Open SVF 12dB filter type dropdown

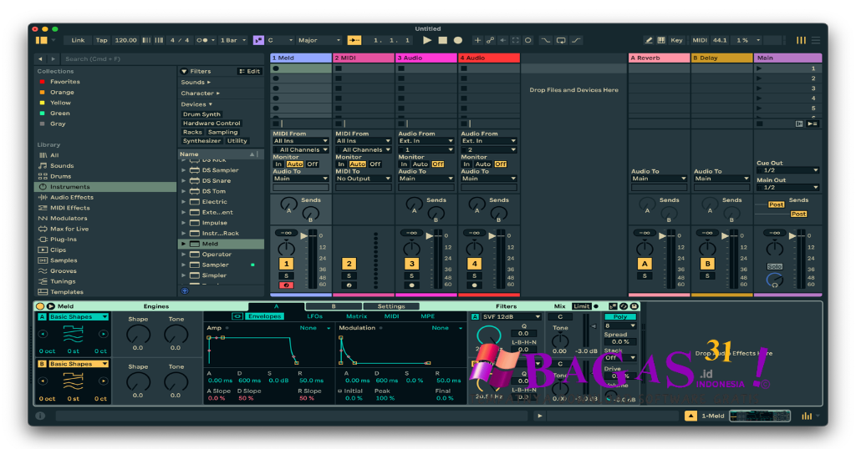pyautogui.click(x=511, y=316)
